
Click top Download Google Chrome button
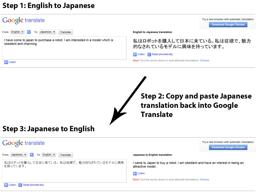(228, 25)
